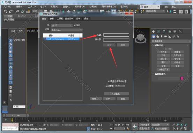Screen dimensions: 193x133
Task: Open the Display panel monitor icon
Action: (175, 32)
